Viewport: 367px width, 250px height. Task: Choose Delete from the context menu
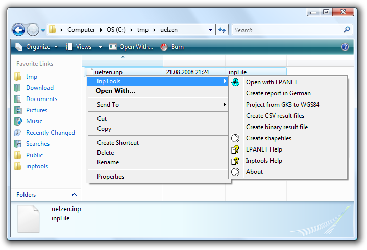pos(158,153)
